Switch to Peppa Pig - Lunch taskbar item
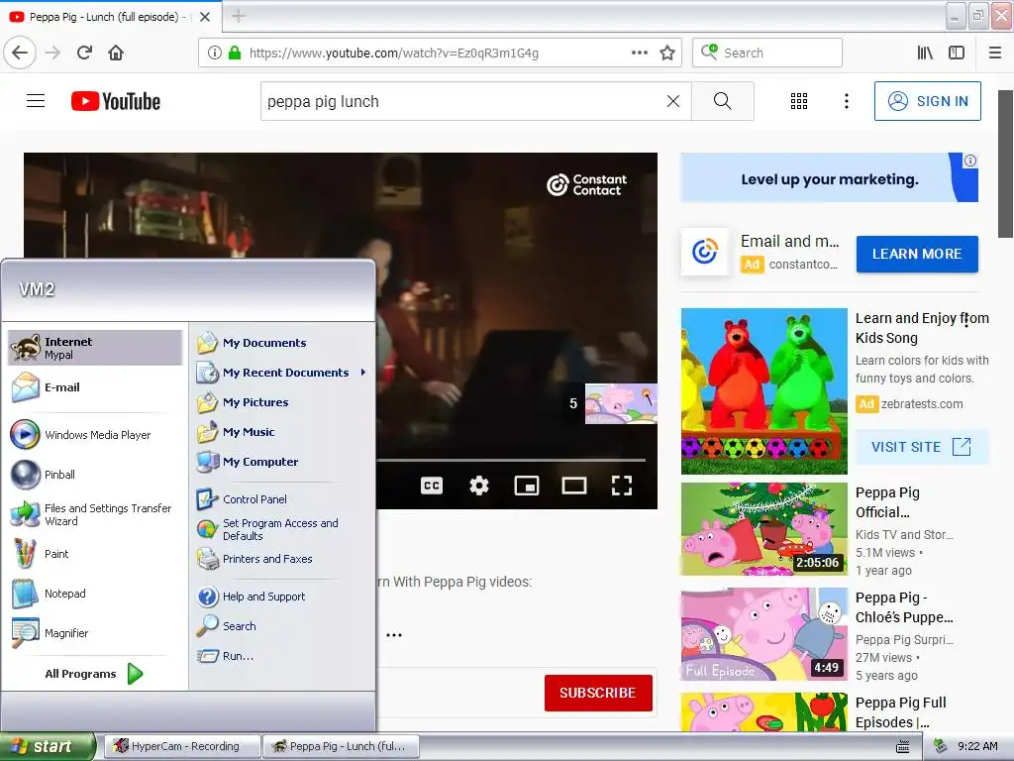This screenshot has height=761, width=1014. coord(341,746)
